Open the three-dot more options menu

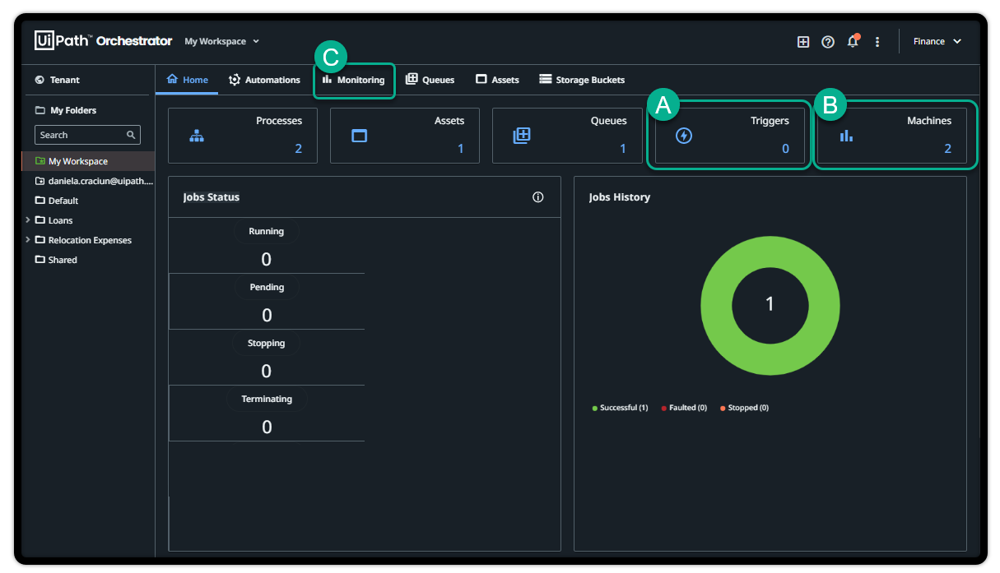tap(877, 42)
